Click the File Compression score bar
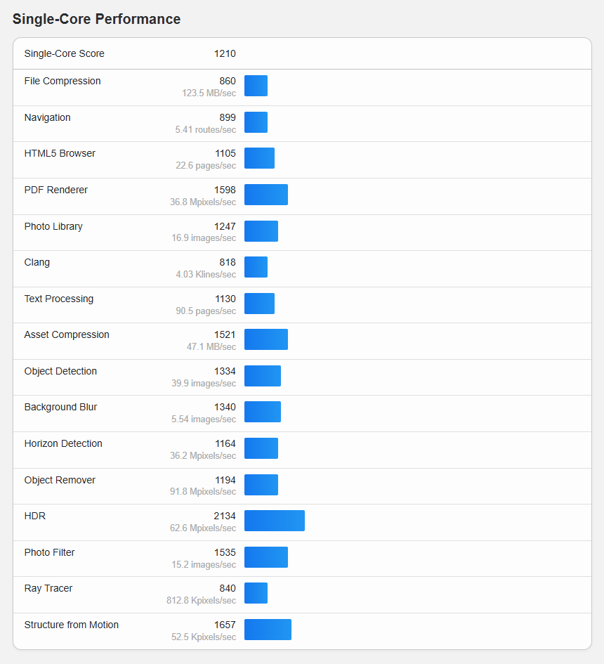 [x=256, y=86]
